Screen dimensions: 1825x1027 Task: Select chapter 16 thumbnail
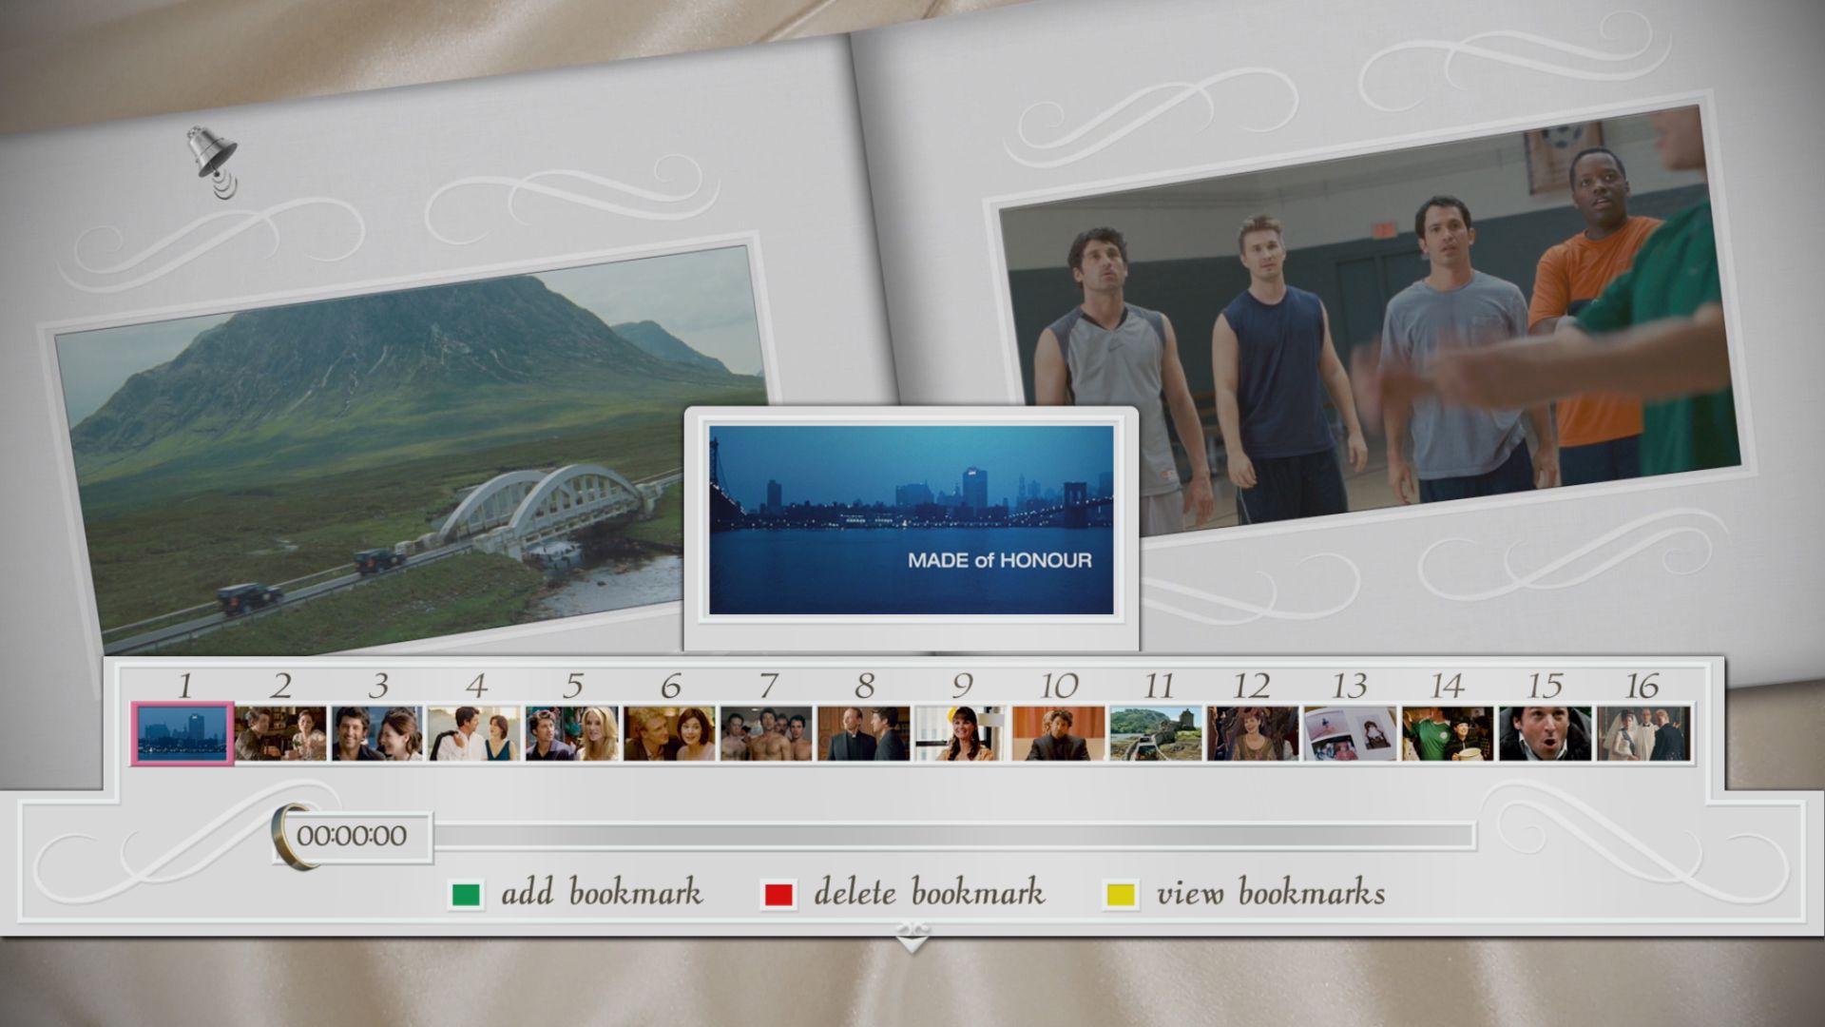point(1642,733)
